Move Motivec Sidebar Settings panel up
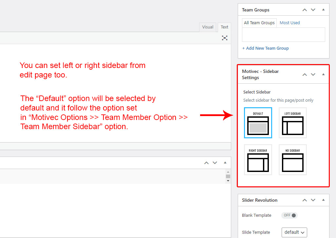The image size is (336, 238). 305,75
